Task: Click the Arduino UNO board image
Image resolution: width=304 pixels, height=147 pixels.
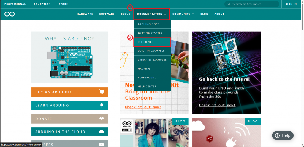Action: point(70,62)
